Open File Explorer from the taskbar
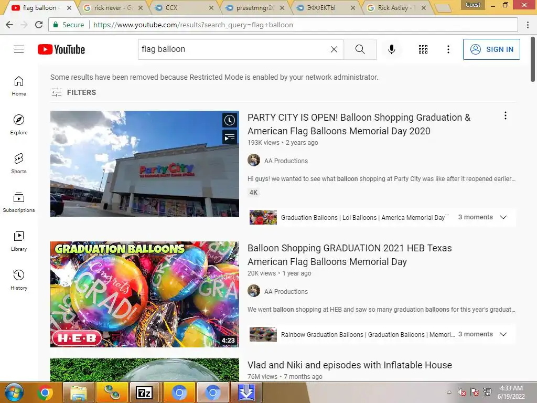Viewport: 537px width, 403px height. [x=79, y=393]
